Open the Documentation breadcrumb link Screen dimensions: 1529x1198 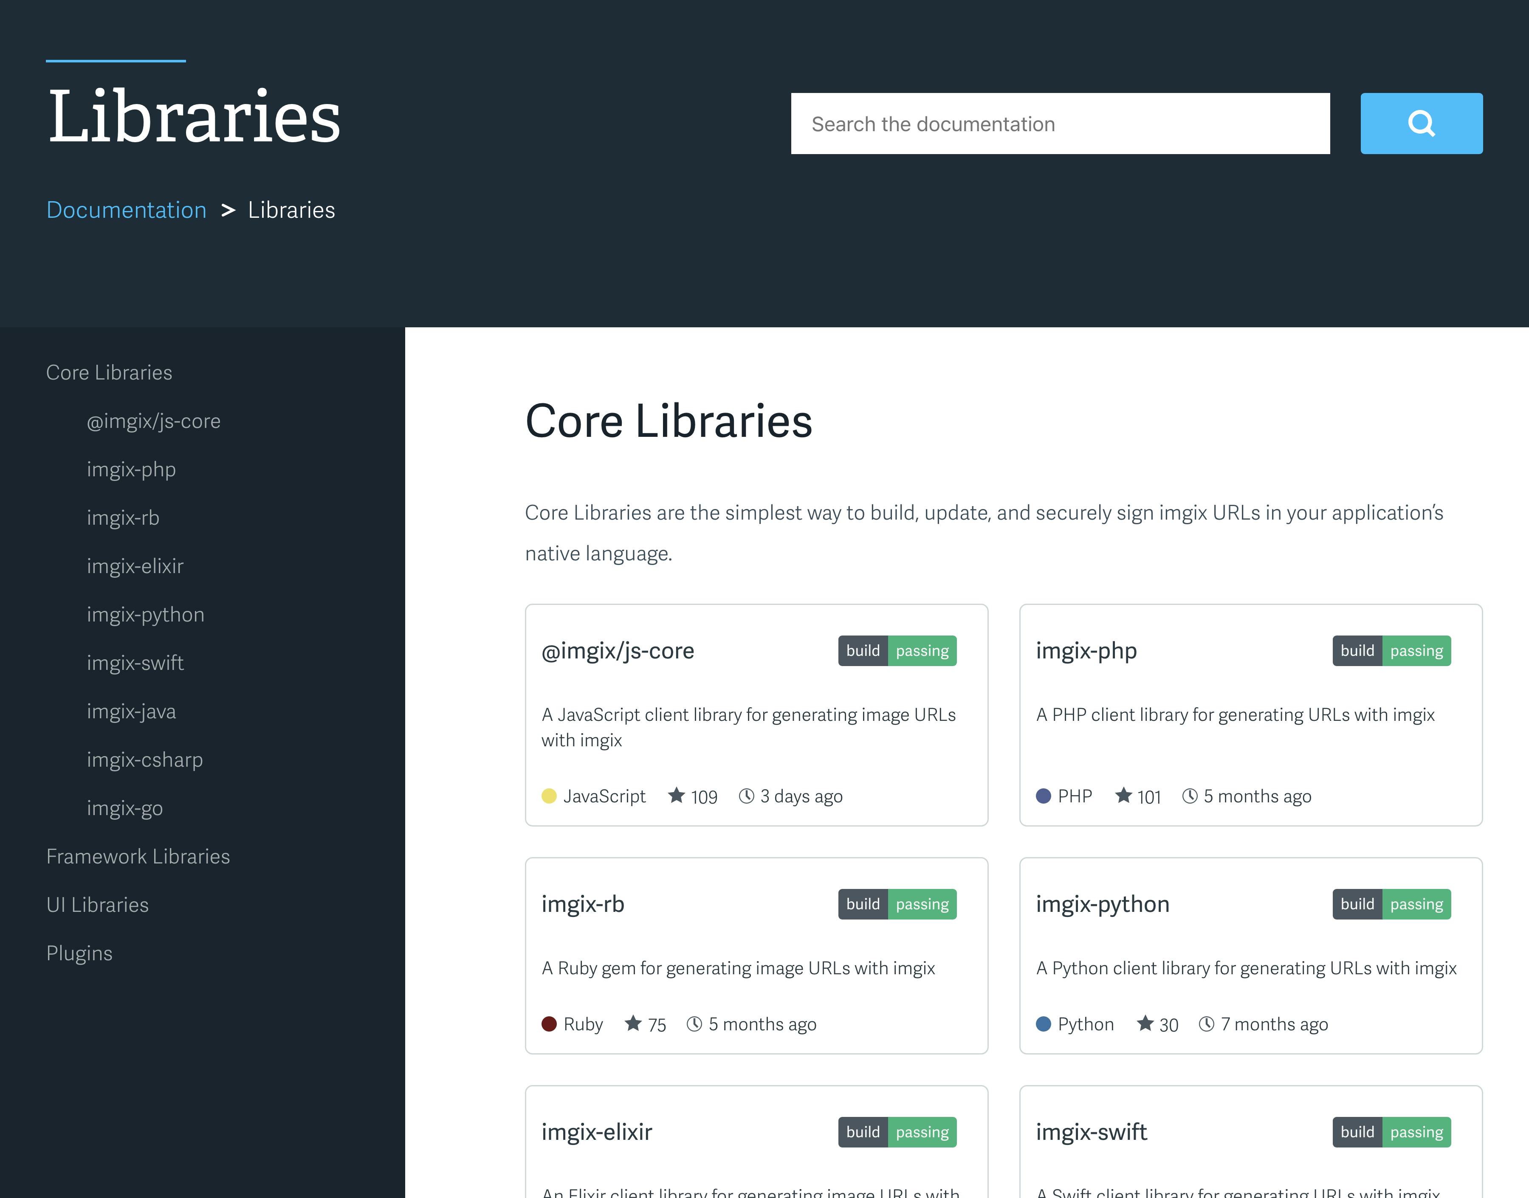click(x=126, y=210)
